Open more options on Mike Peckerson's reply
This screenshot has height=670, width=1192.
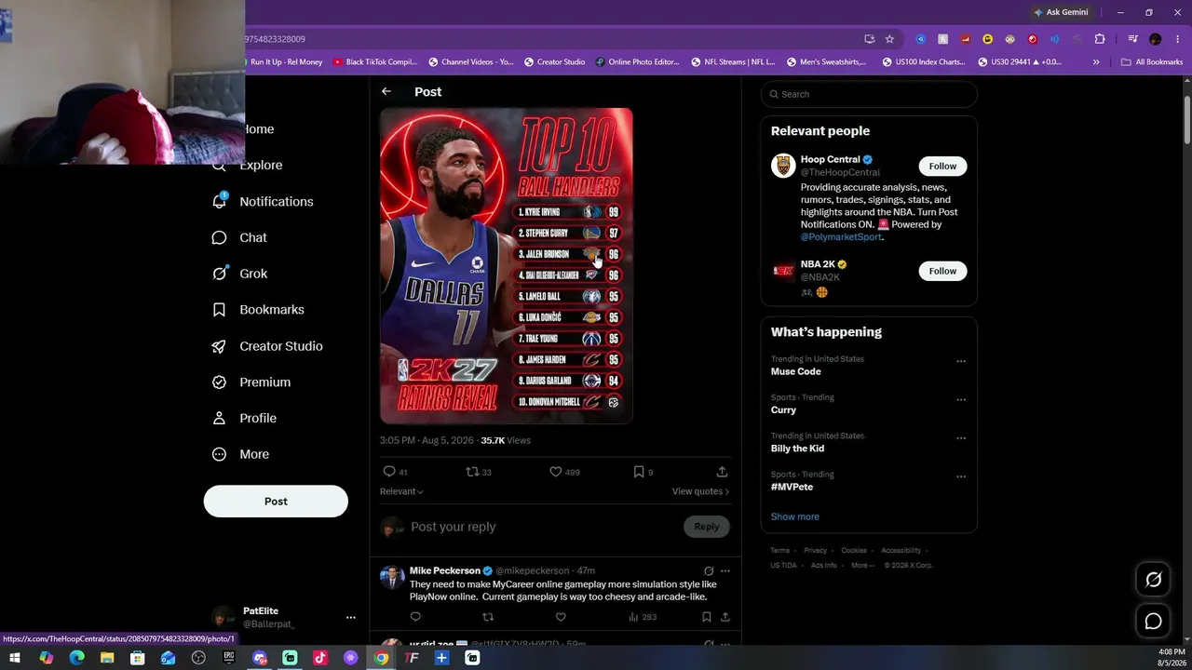point(725,570)
